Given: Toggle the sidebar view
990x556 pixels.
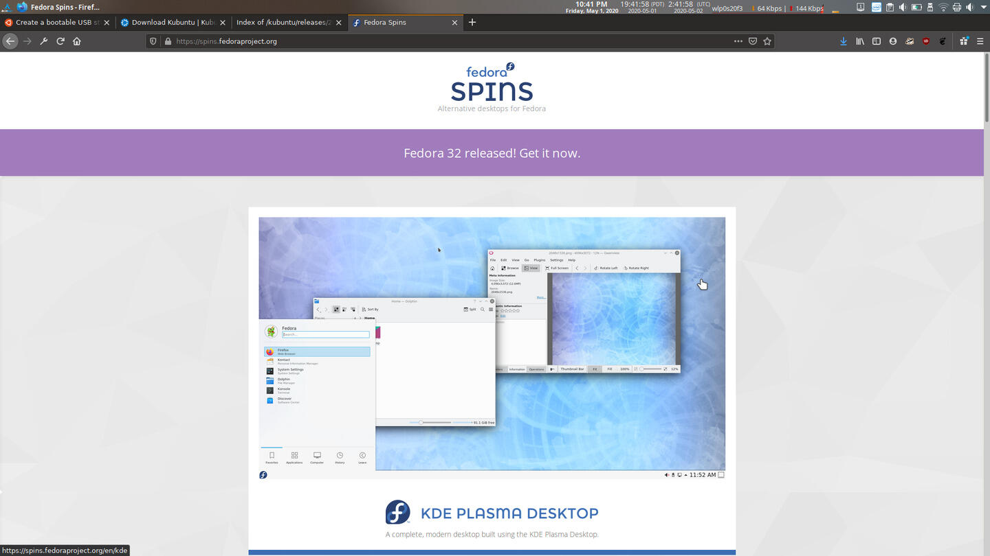Looking at the screenshot, I should coord(877,41).
